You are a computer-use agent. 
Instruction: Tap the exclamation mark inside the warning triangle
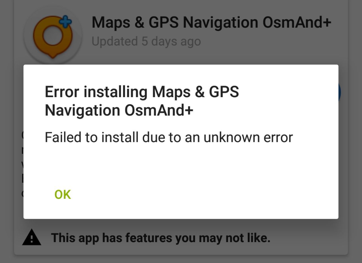coord(32,239)
